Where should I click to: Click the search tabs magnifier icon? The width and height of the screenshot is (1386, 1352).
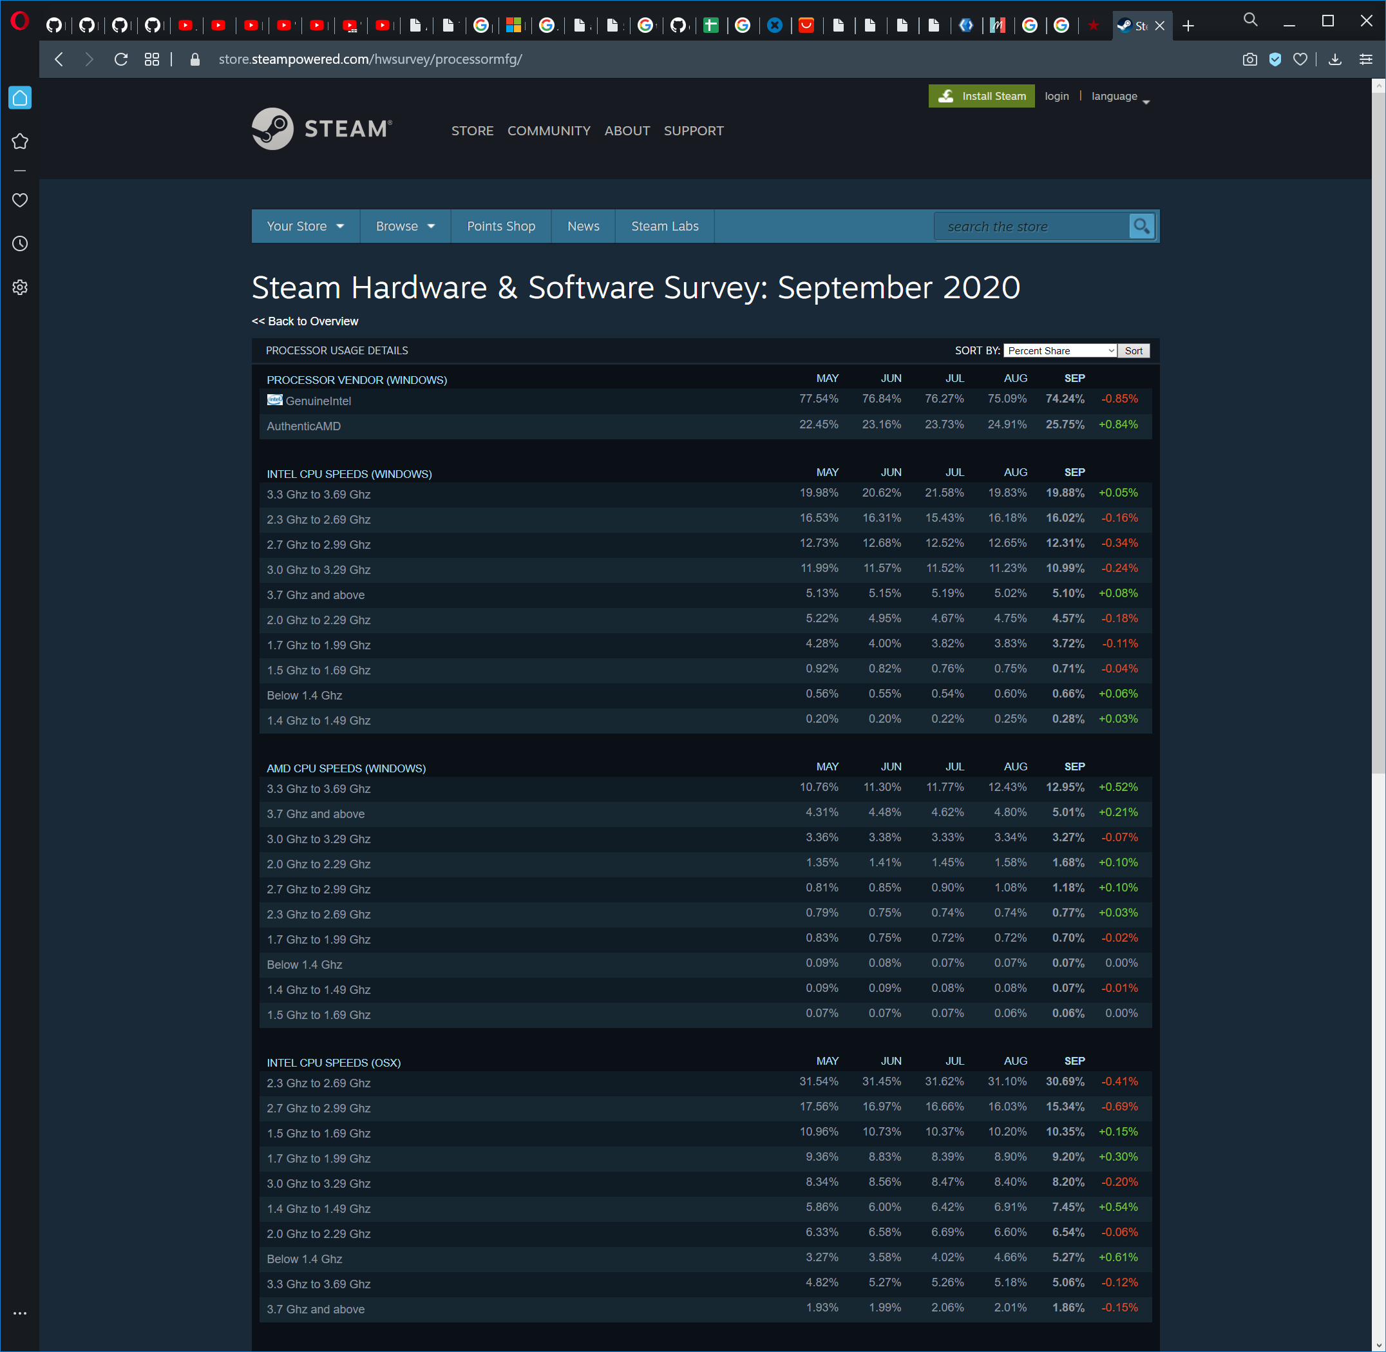click(1250, 20)
